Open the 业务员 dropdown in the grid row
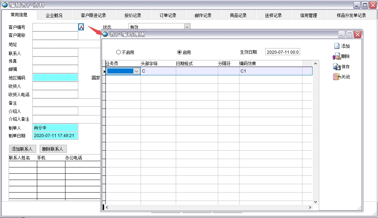 (x=136, y=71)
